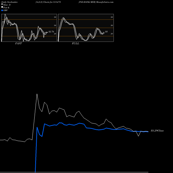Click the Slow D legend swatch
Image resolution: width=173 pixels, height=173 pixels.
2,4
